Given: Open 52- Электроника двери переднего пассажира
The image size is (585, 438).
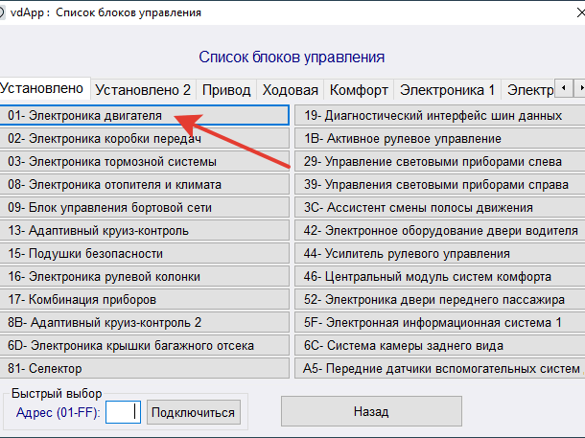Looking at the screenshot, I should (x=440, y=299).
